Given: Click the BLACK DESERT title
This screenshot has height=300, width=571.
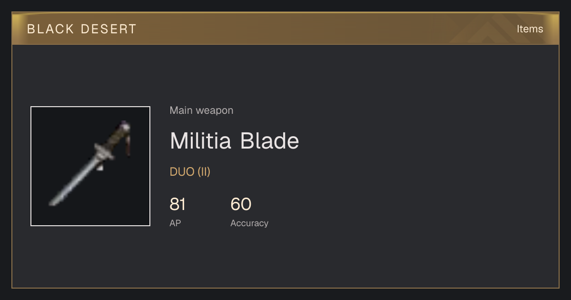Looking at the screenshot, I should click(81, 29).
